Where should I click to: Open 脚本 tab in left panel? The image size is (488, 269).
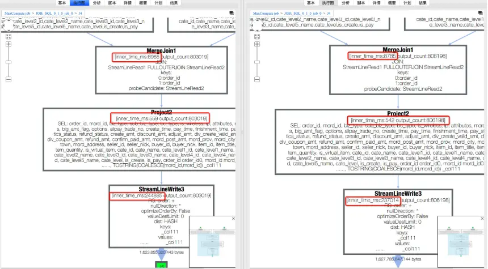point(112,3)
